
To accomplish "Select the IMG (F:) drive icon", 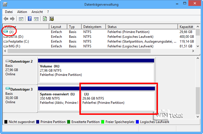I will (x=6, y=46).
